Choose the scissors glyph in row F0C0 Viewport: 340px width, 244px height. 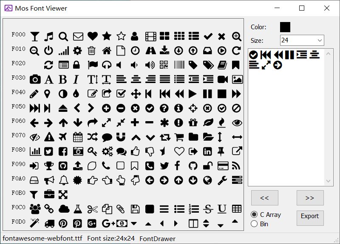[92, 209]
